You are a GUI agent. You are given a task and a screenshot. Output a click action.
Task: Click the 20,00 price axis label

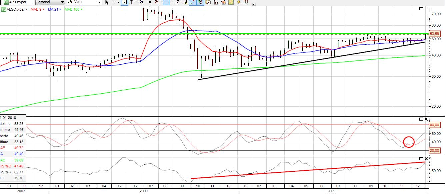[x=436, y=106]
